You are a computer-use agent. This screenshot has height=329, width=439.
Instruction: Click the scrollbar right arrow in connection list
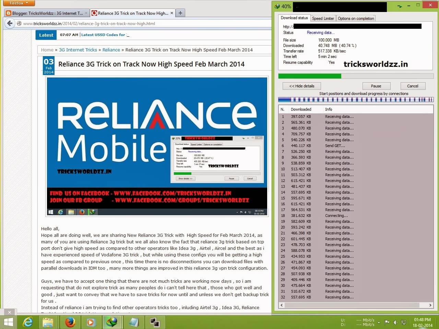coord(430,305)
